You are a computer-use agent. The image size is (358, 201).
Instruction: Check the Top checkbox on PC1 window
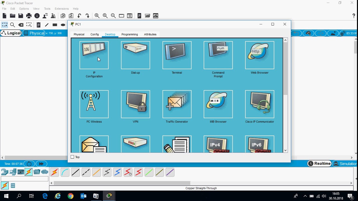(x=72, y=157)
